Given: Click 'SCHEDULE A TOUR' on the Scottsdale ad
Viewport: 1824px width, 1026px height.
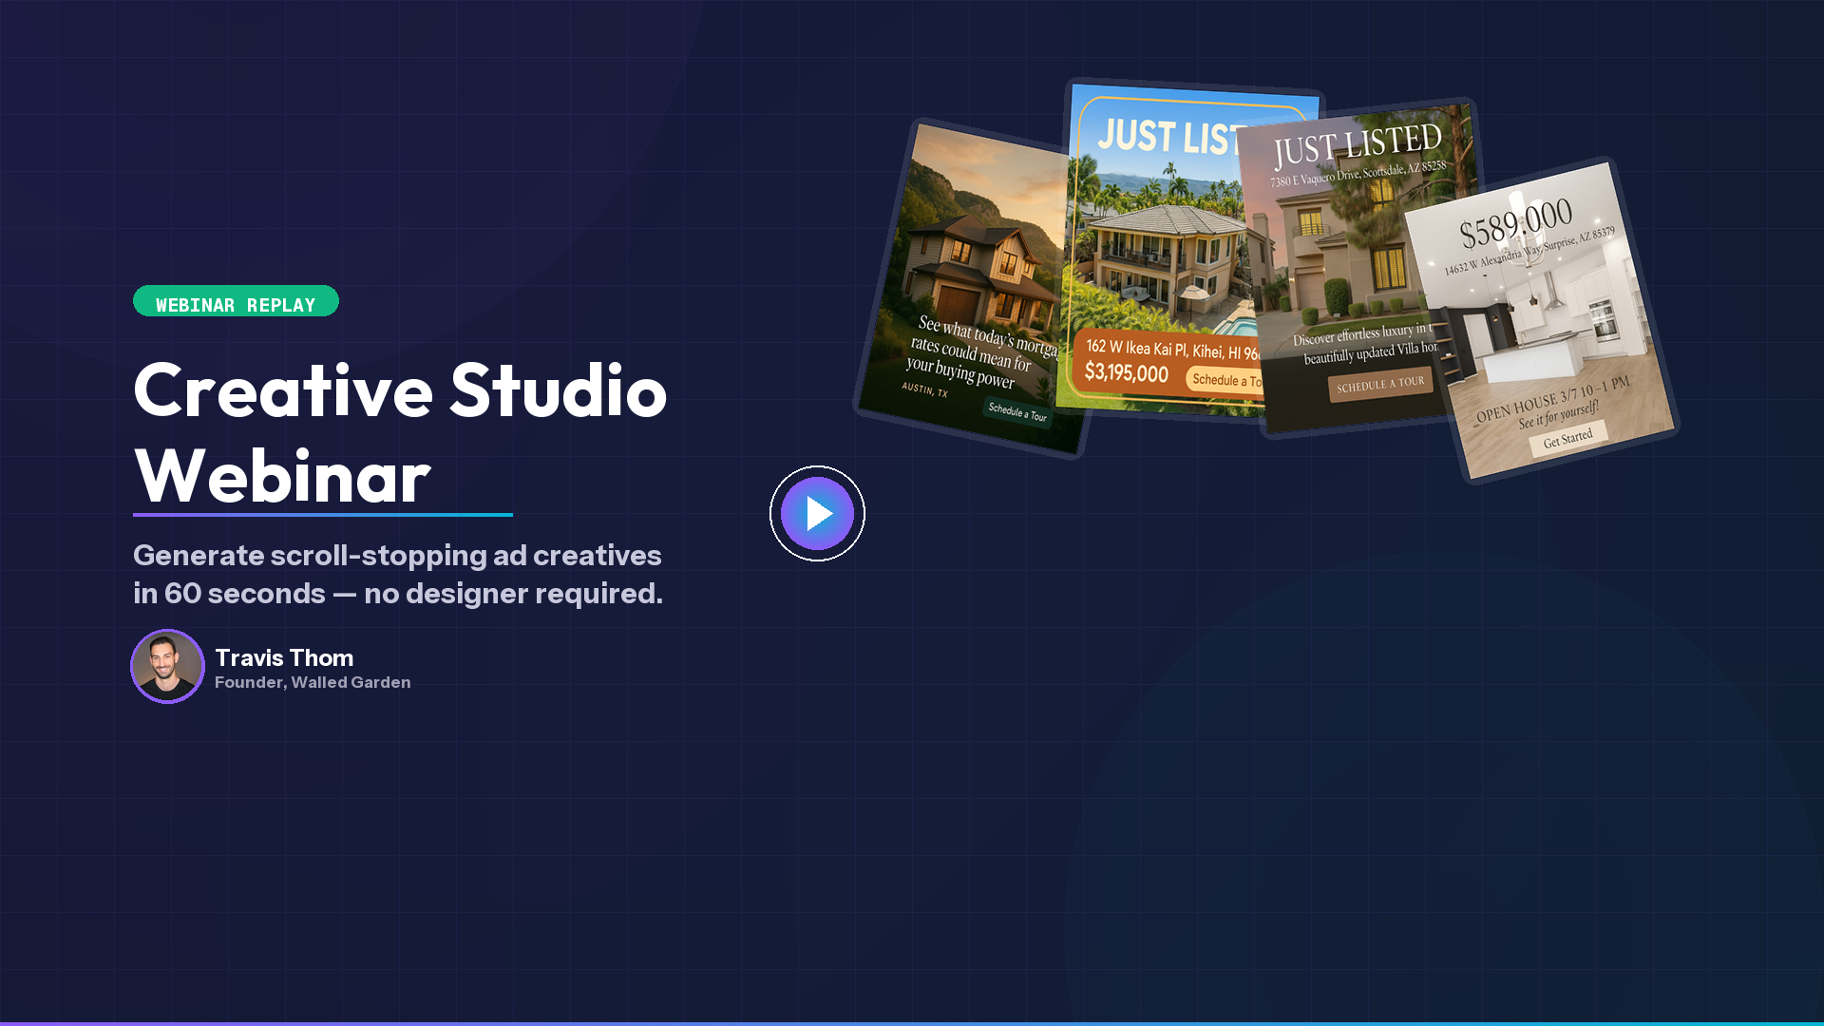Looking at the screenshot, I should click(x=1380, y=385).
